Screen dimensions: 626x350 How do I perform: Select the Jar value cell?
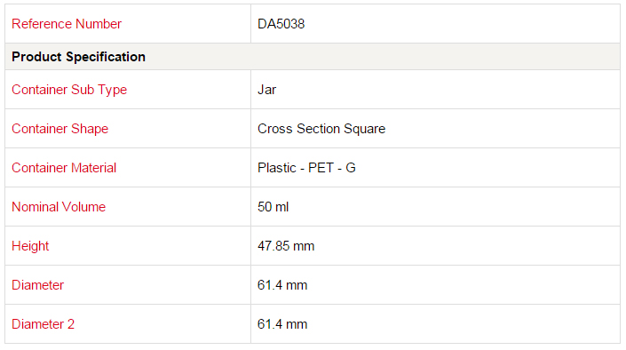pyautogui.click(x=435, y=90)
